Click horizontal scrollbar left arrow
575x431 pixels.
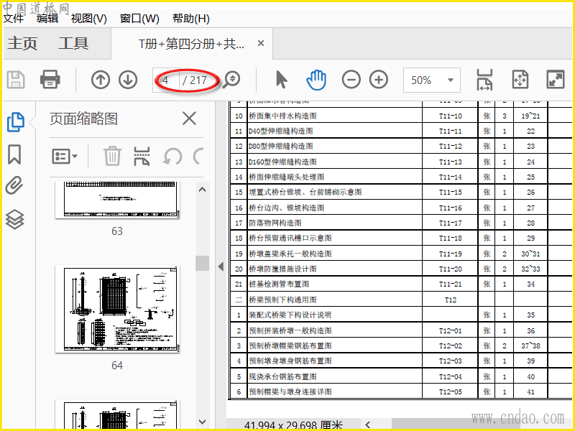(368, 425)
